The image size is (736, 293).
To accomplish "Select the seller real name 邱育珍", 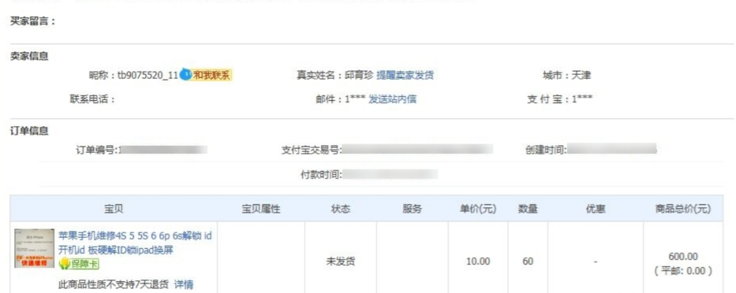I will point(359,75).
